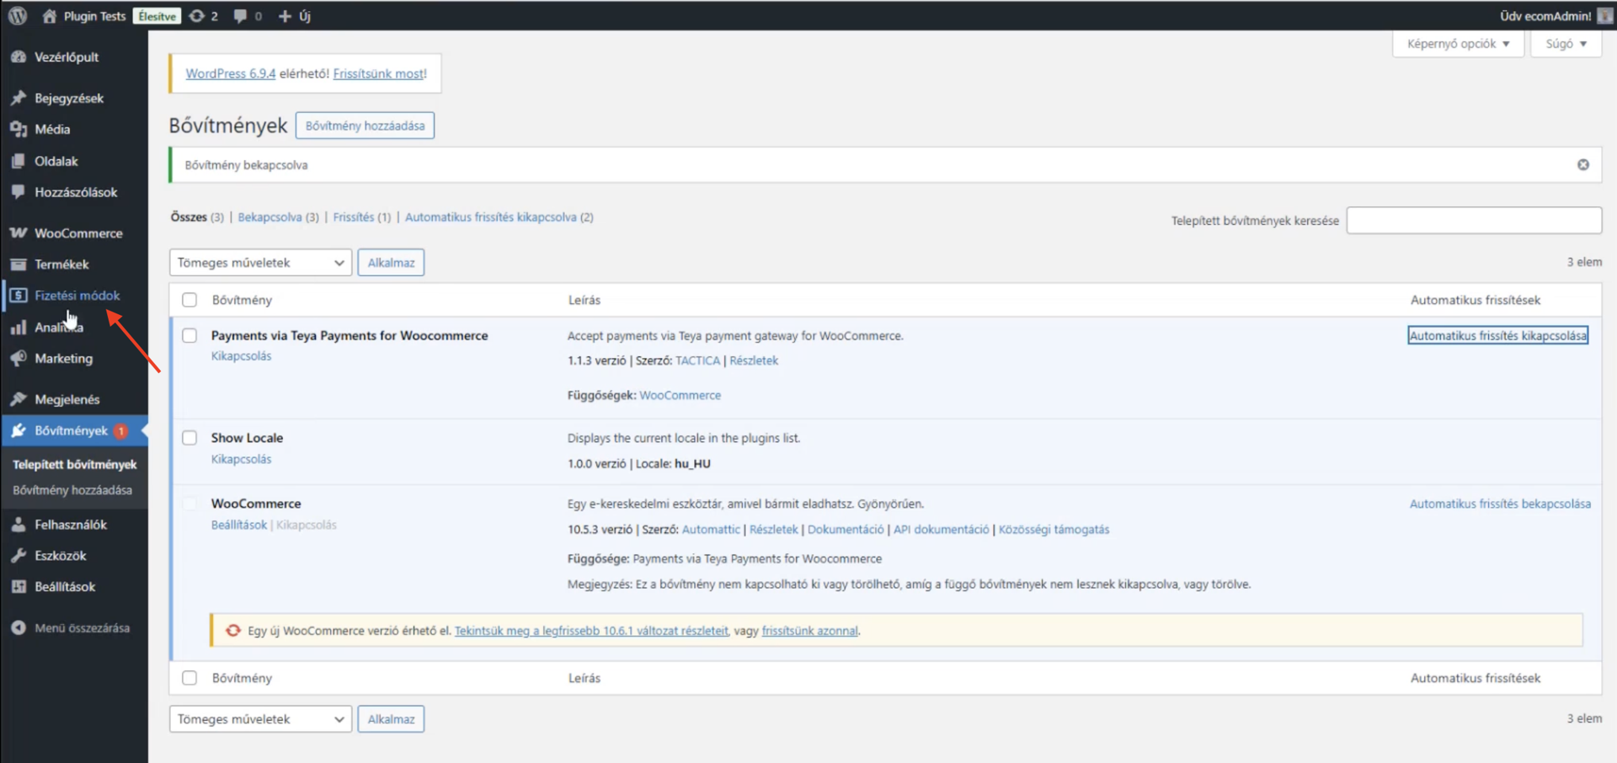View legfrissebb 10.6.1 változat részleteit
This screenshot has width=1617, height=763.
click(x=591, y=631)
